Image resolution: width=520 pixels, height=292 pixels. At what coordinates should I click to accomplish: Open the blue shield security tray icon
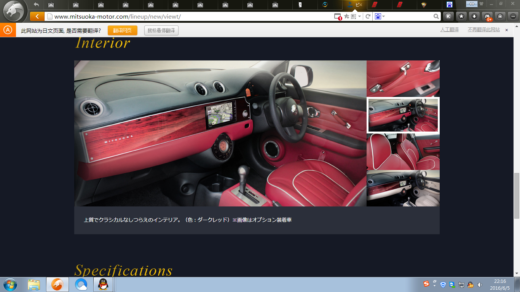443,284
